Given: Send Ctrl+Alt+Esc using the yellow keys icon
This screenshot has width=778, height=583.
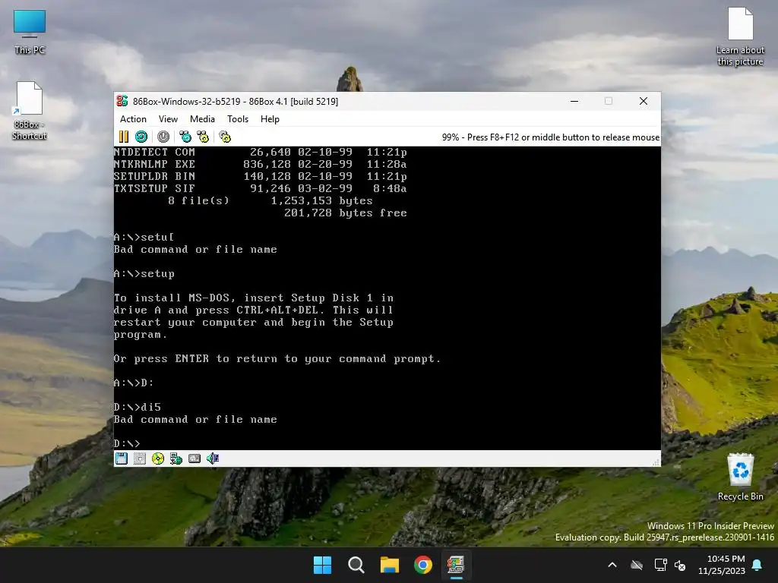Looking at the screenshot, I should tap(203, 137).
